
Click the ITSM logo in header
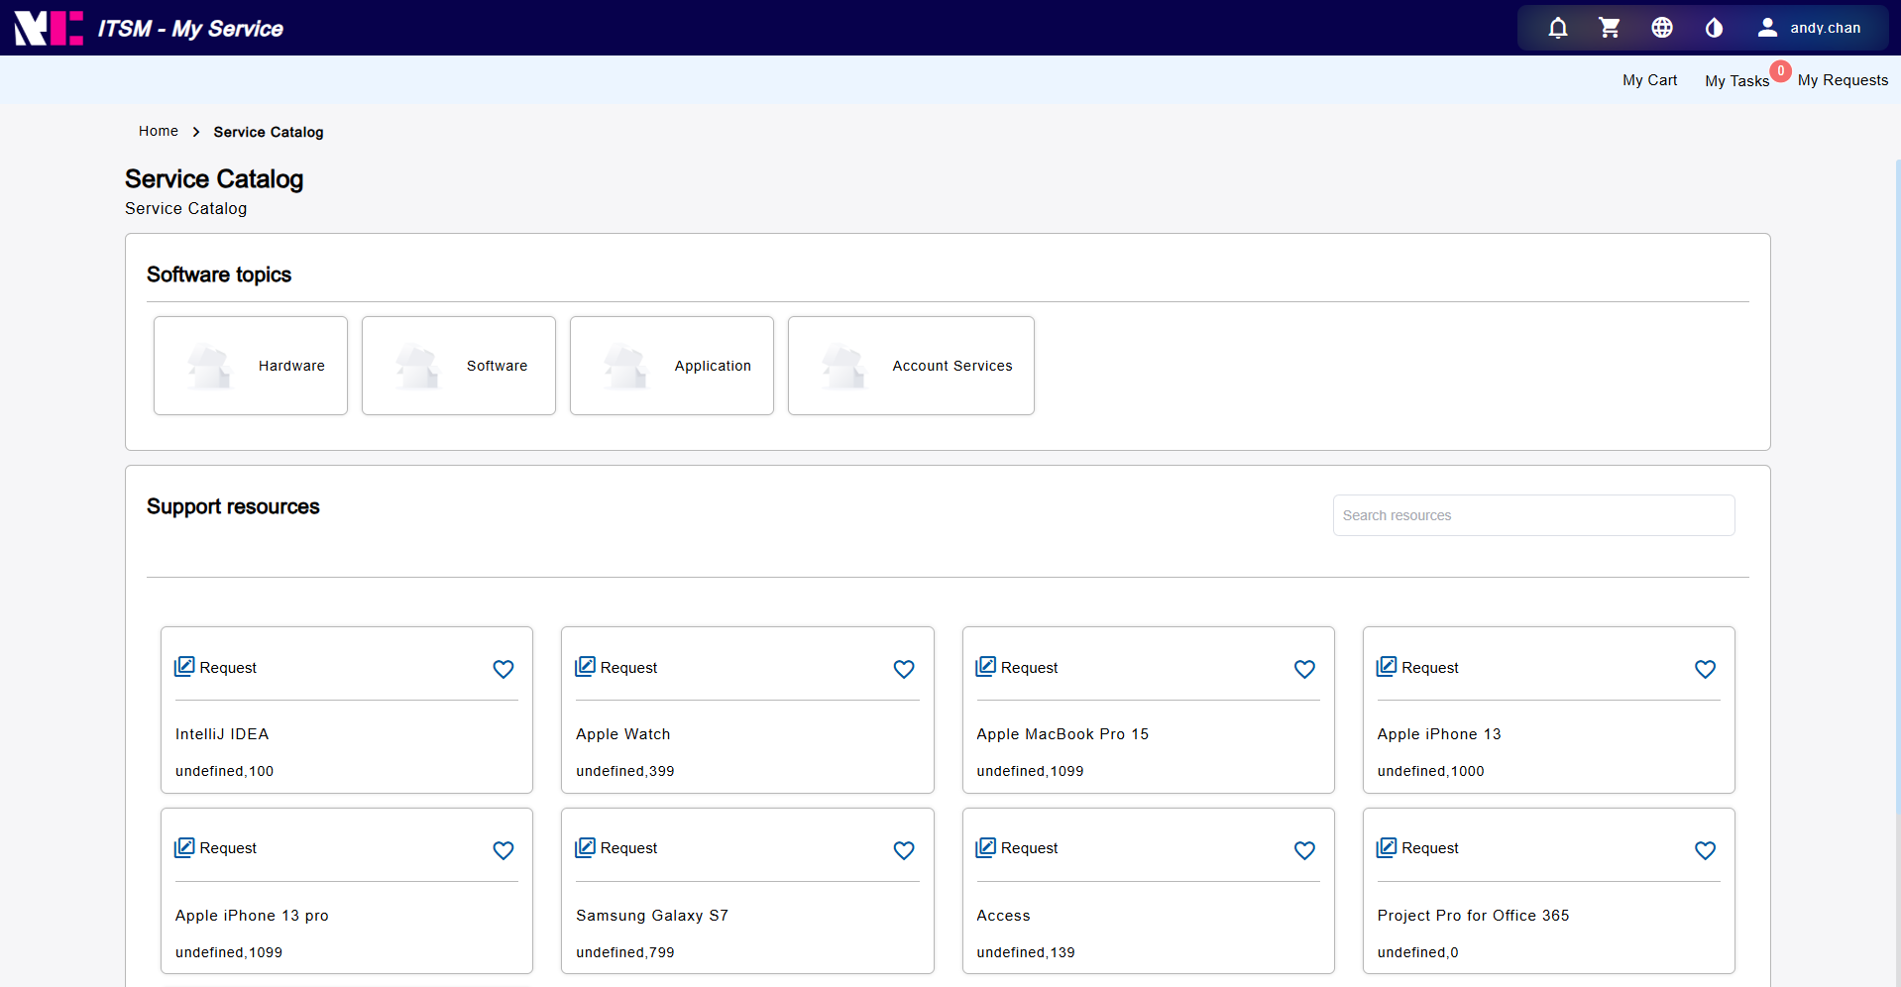coord(49,28)
